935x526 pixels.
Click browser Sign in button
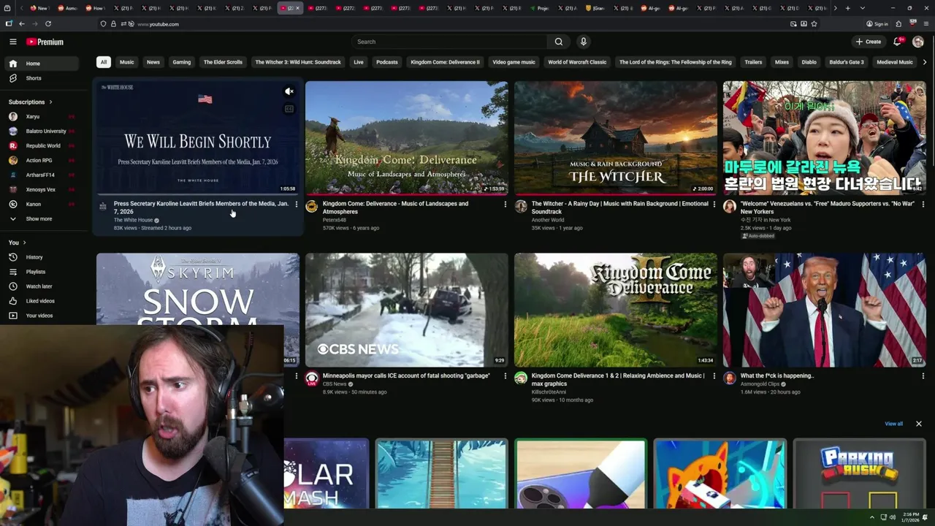point(877,24)
